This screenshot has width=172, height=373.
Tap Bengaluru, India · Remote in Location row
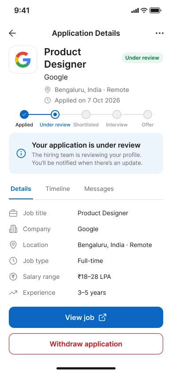(115, 245)
